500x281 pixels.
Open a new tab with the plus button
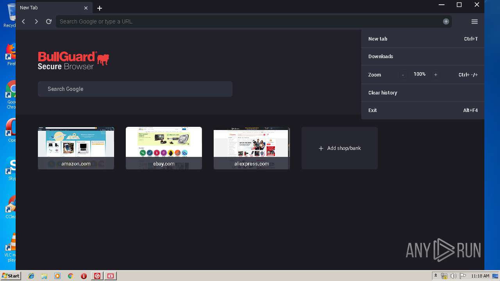pyautogui.click(x=100, y=8)
